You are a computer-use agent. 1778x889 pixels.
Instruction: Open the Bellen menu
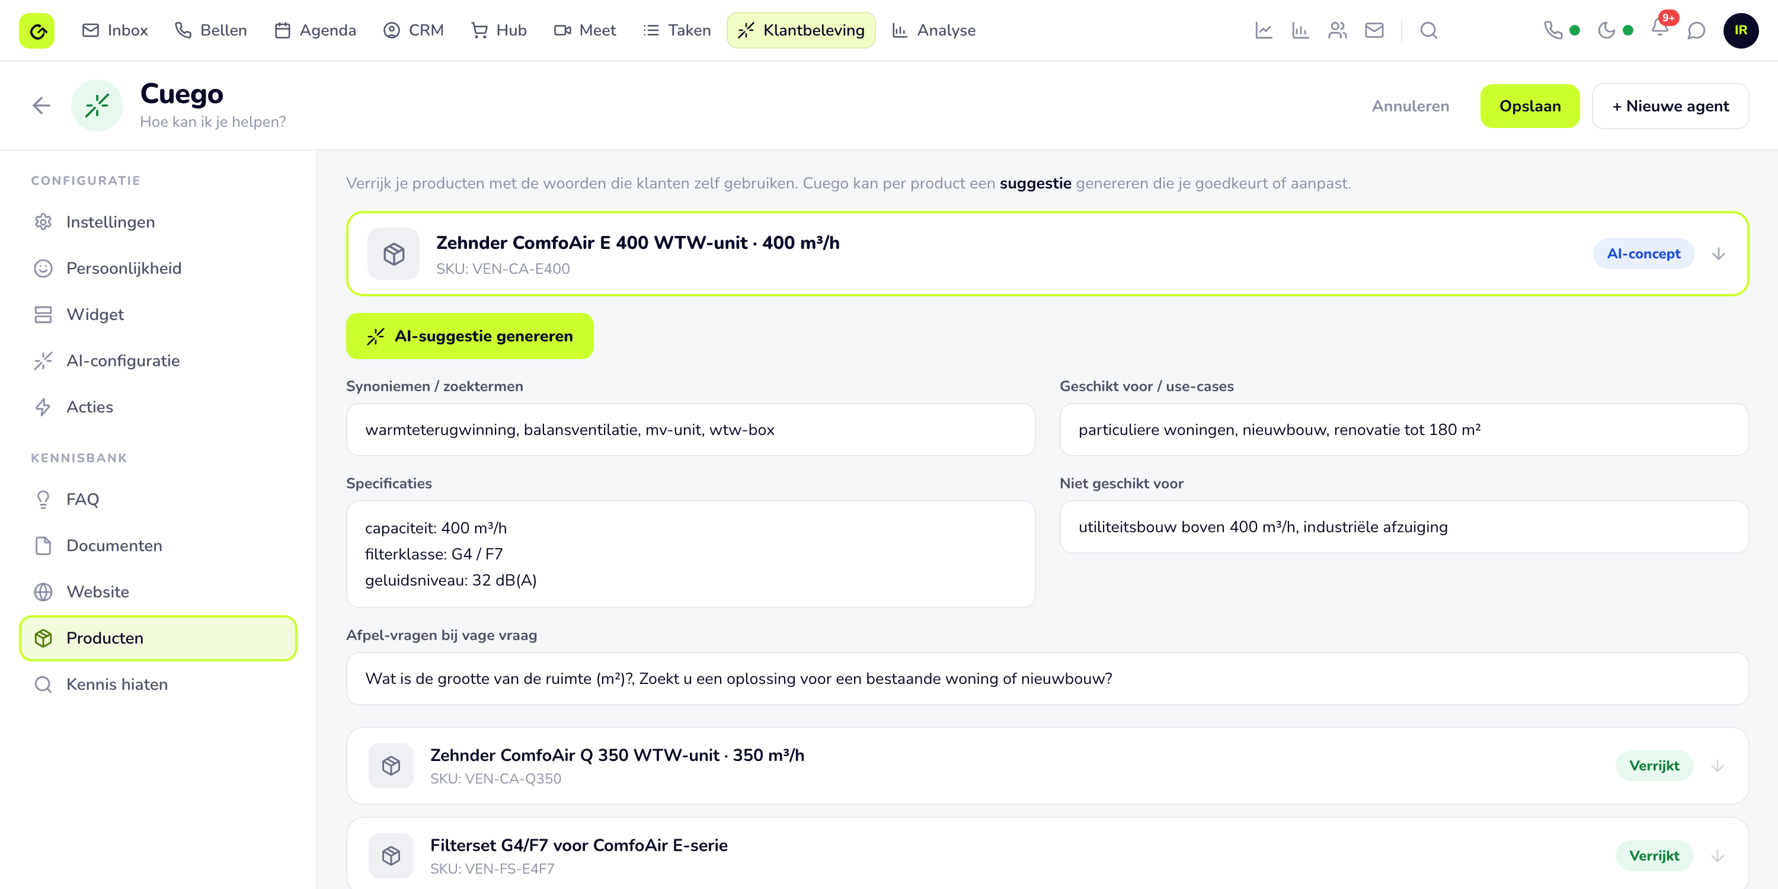pyautogui.click(x=210, y=30)
